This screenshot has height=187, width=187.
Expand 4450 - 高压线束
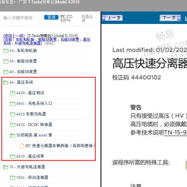coord(30,156)
